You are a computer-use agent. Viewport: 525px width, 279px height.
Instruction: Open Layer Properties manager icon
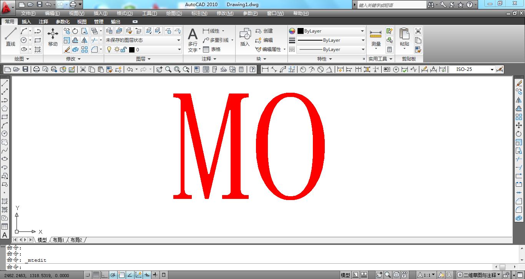tap(110, 31)
